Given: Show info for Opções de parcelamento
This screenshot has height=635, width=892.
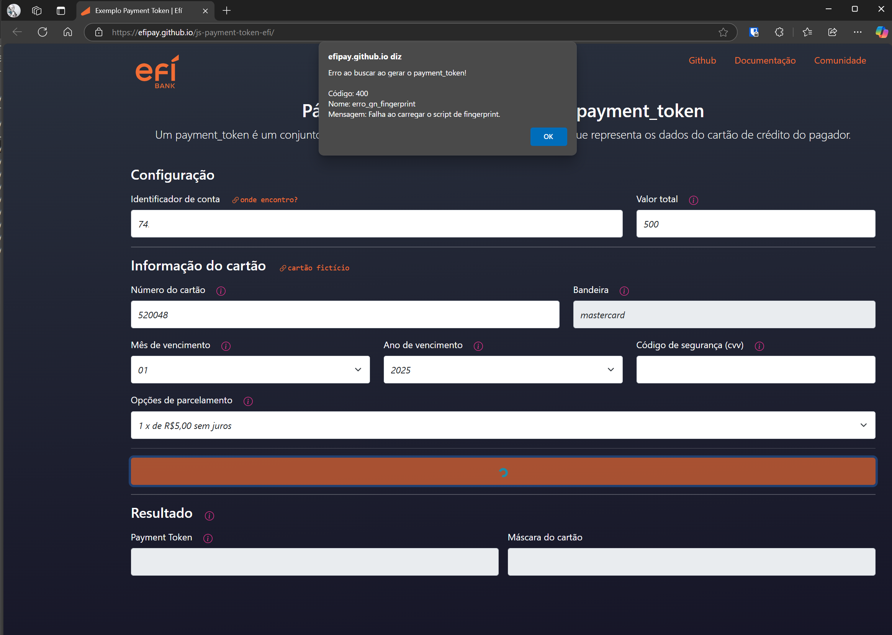Looking at the screenshot, I should point(248,401).
